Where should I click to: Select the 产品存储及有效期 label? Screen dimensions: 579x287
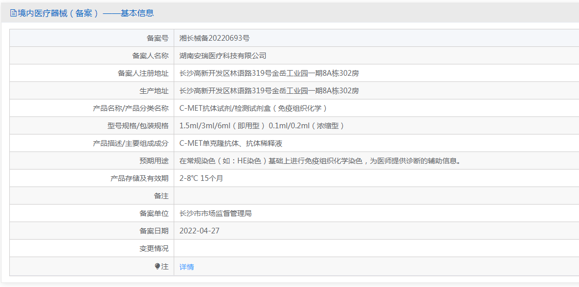point(139,178)
